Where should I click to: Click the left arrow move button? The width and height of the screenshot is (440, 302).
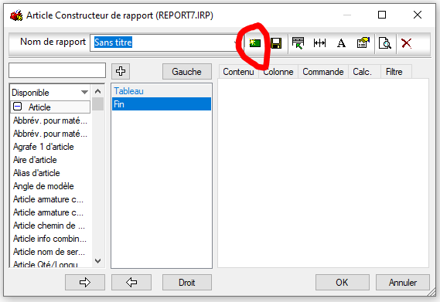point(131,282)
